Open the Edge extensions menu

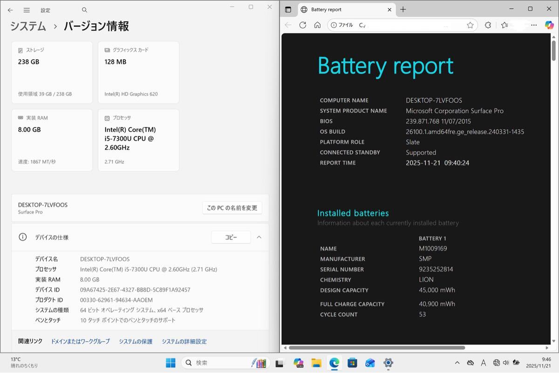488,25
